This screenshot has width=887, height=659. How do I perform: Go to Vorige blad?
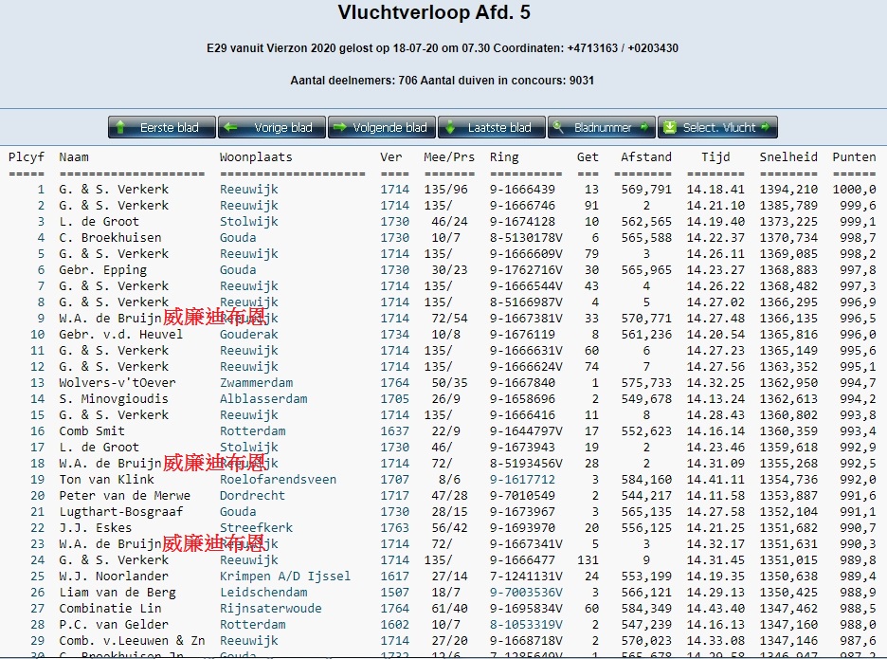(x=272, y=127)
